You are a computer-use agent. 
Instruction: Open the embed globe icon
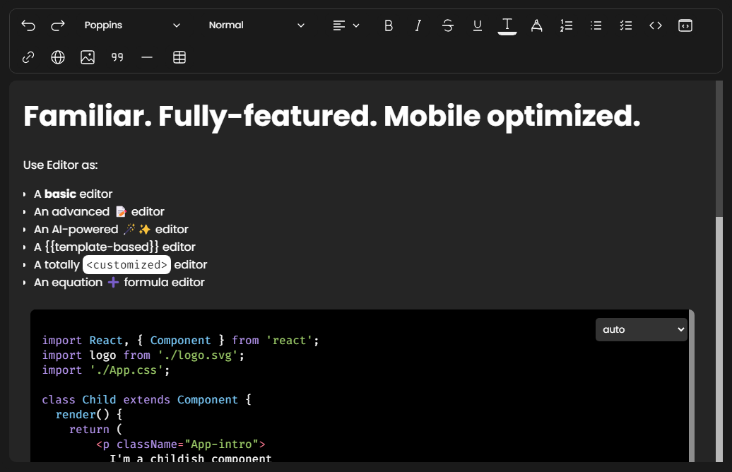58,57
